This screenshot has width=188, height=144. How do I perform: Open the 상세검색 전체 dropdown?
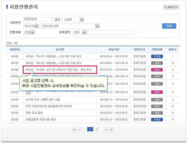(80, 32)
